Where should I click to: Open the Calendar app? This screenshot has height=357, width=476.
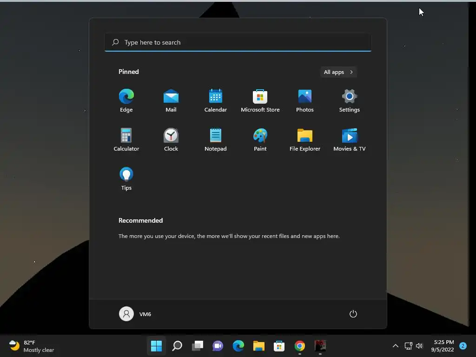coord(216,101)
